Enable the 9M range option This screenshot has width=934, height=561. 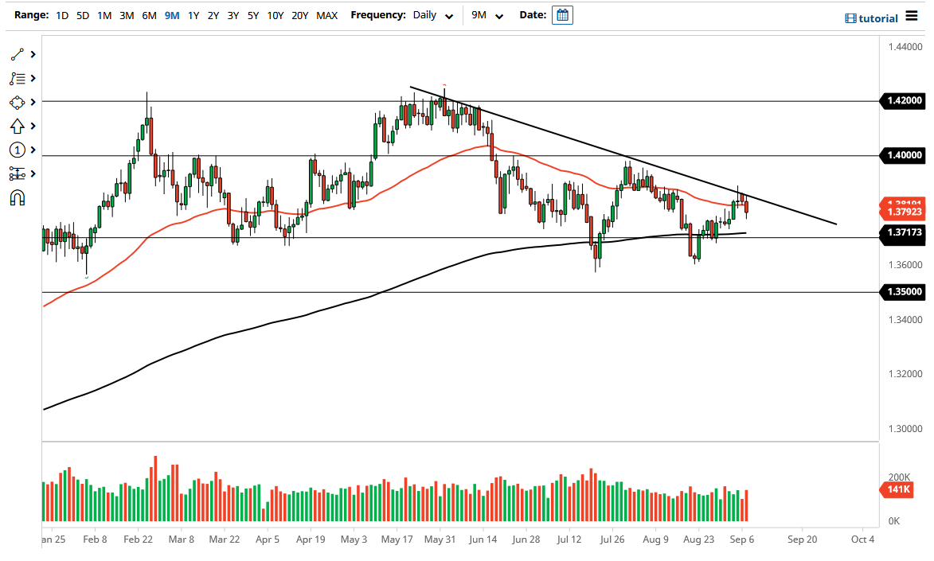[171, 14]
